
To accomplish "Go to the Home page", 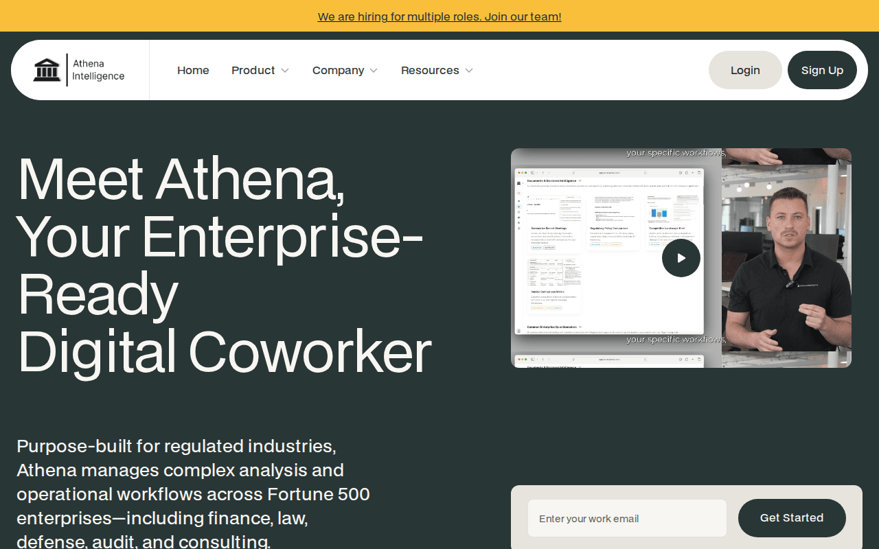I will click(x=193, y=70).
